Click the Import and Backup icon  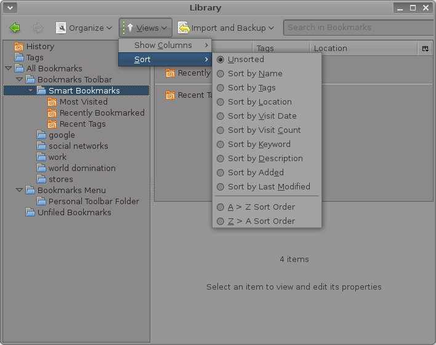point(184,28)
